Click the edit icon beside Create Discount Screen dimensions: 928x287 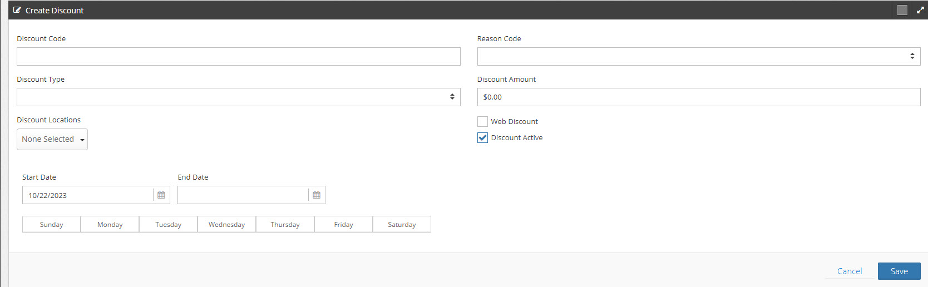coord(17,10)
